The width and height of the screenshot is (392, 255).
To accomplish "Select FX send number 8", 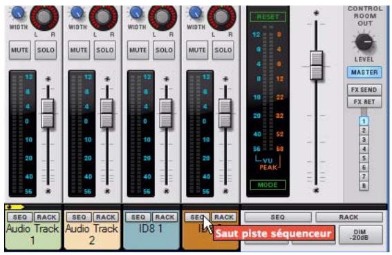I will [x=364, y=185].
